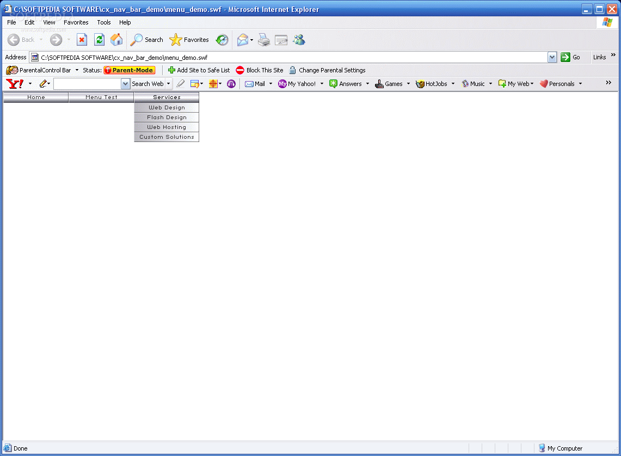621x456 pixels.
Task: Click the Yahoo toolbar pencil icon
Action: (43, 83)
